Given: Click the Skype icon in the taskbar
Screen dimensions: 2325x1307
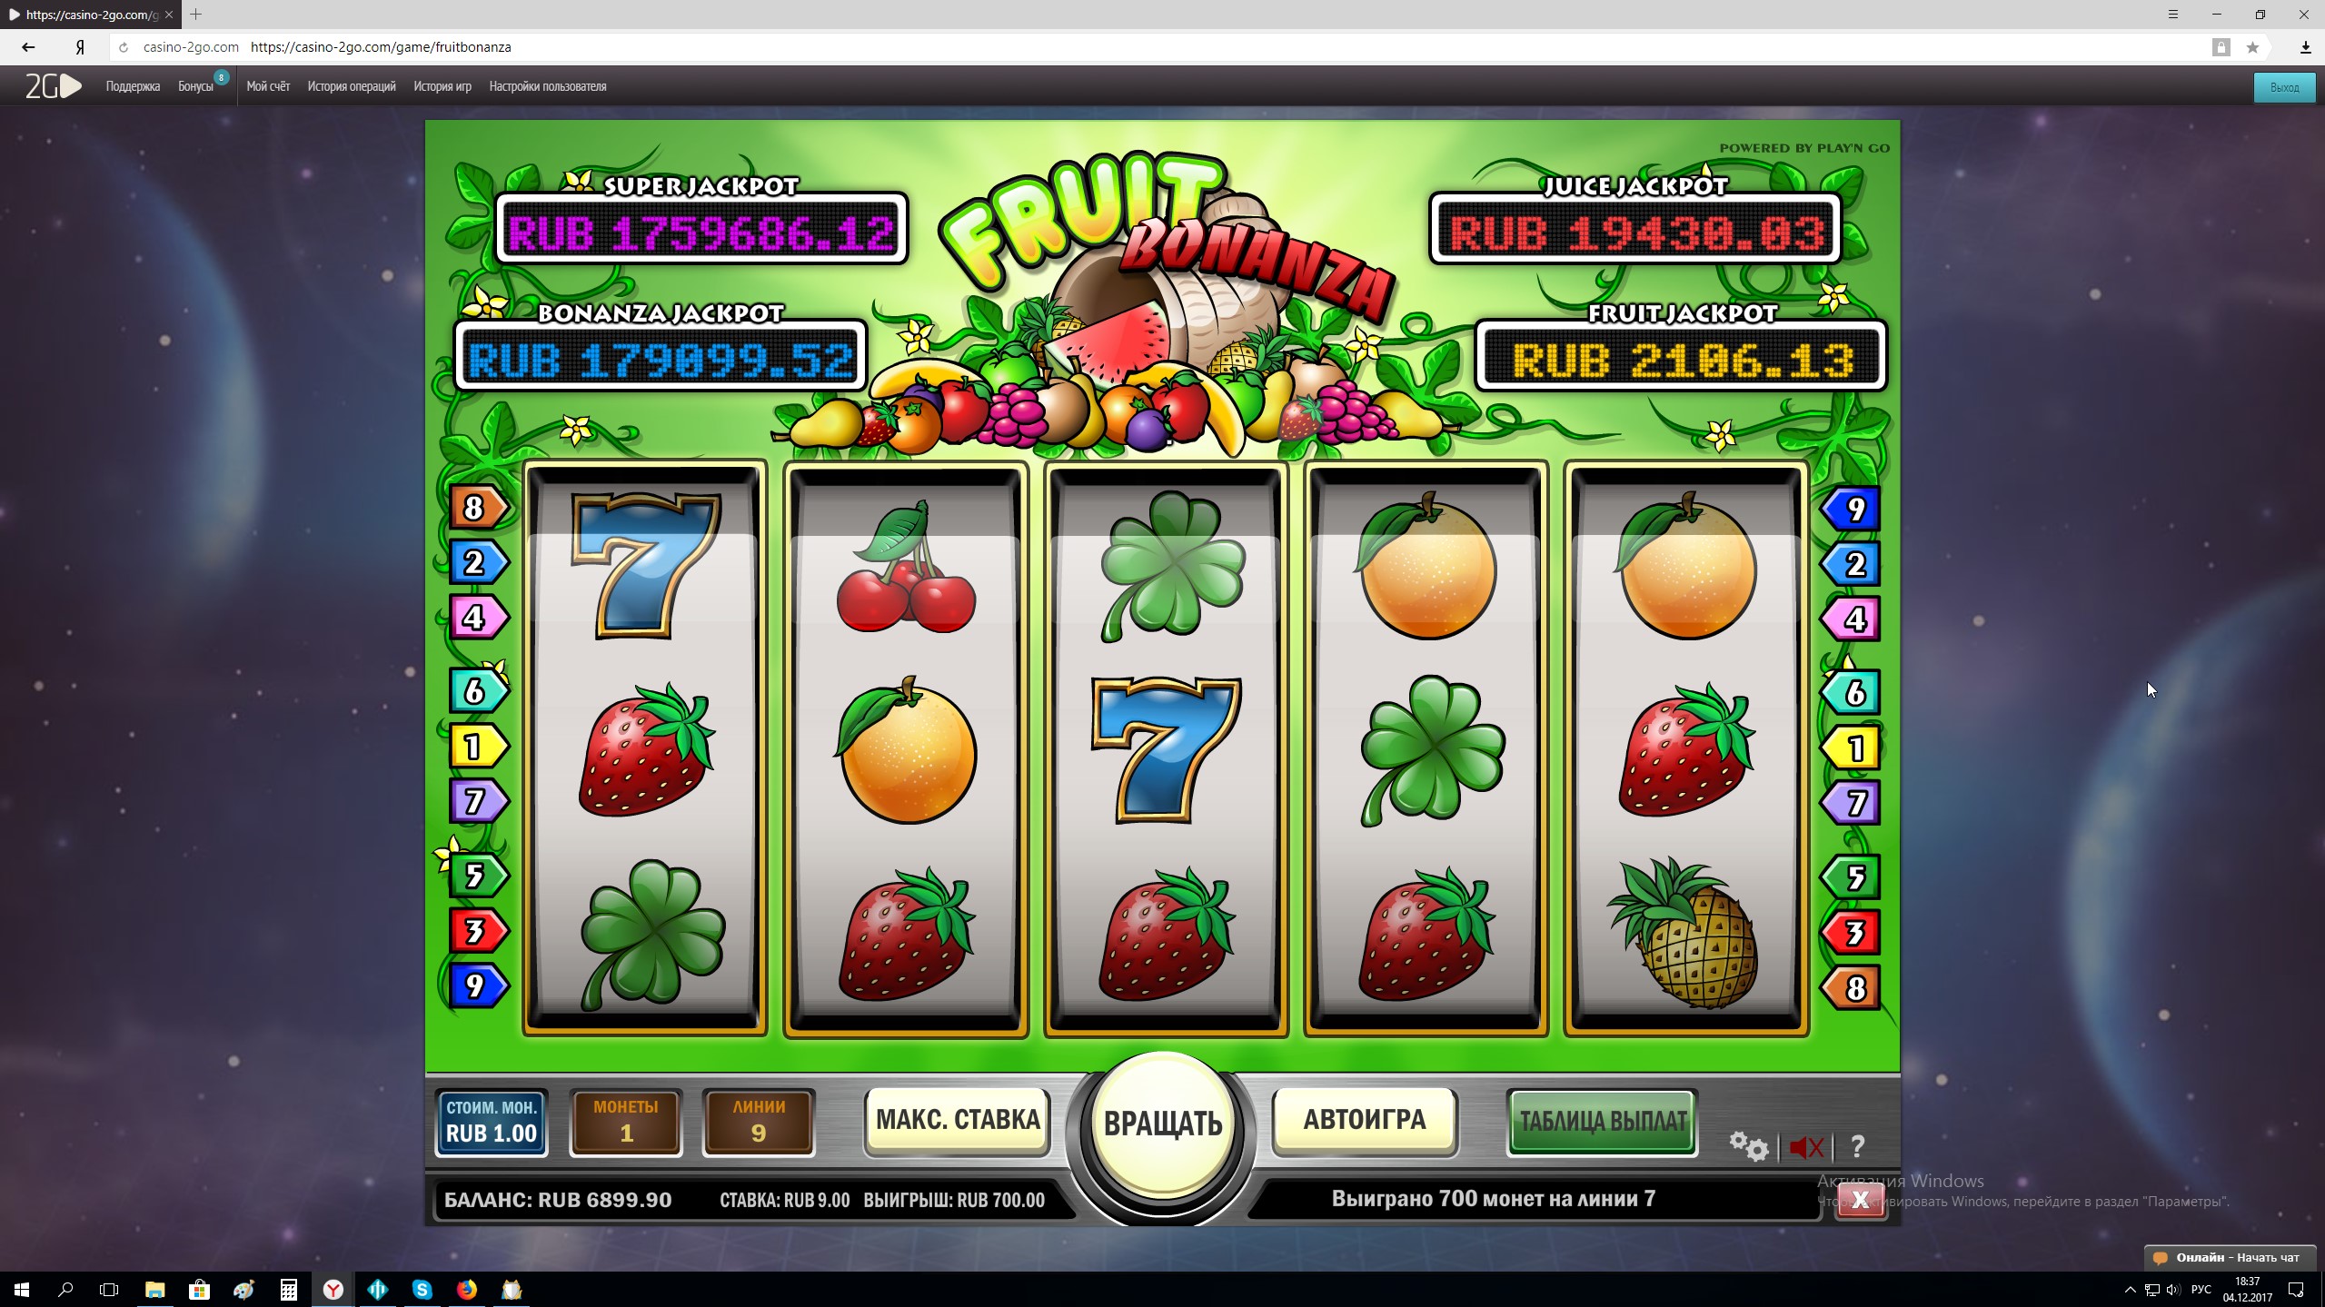Looking at the screenshot, I should tap(422, 1289).
